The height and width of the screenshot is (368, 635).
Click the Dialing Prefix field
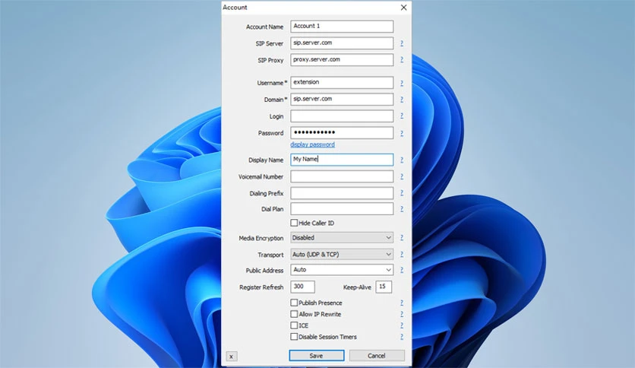[342, 193]
